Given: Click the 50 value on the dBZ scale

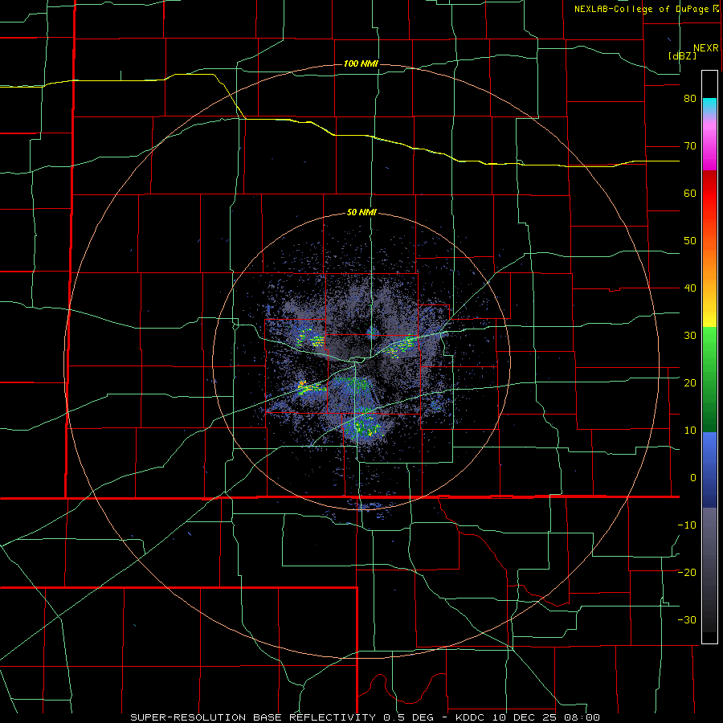Looking at the screenshot, I should coord(690,241).
